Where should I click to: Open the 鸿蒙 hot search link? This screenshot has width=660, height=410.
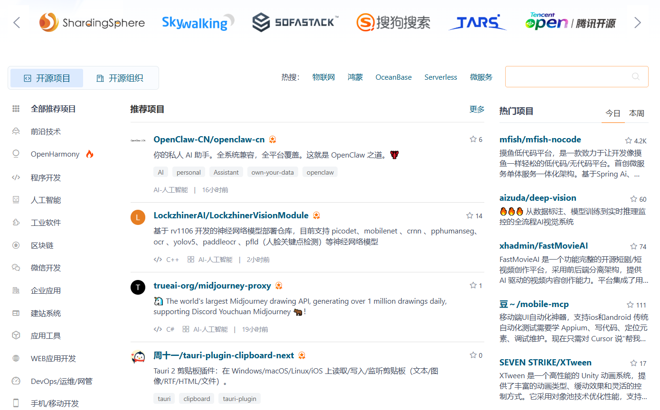pos(355,77)
